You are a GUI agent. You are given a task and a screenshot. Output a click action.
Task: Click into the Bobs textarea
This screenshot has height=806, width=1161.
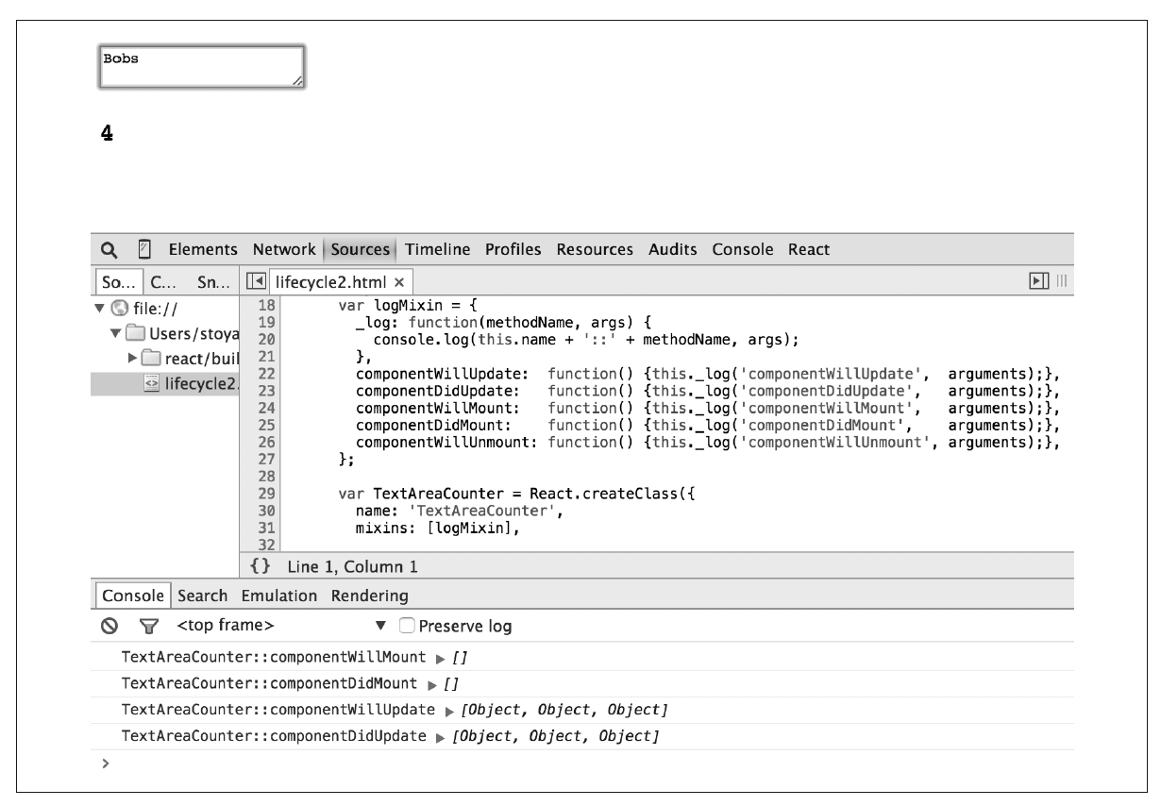click(x=202, y=66)
